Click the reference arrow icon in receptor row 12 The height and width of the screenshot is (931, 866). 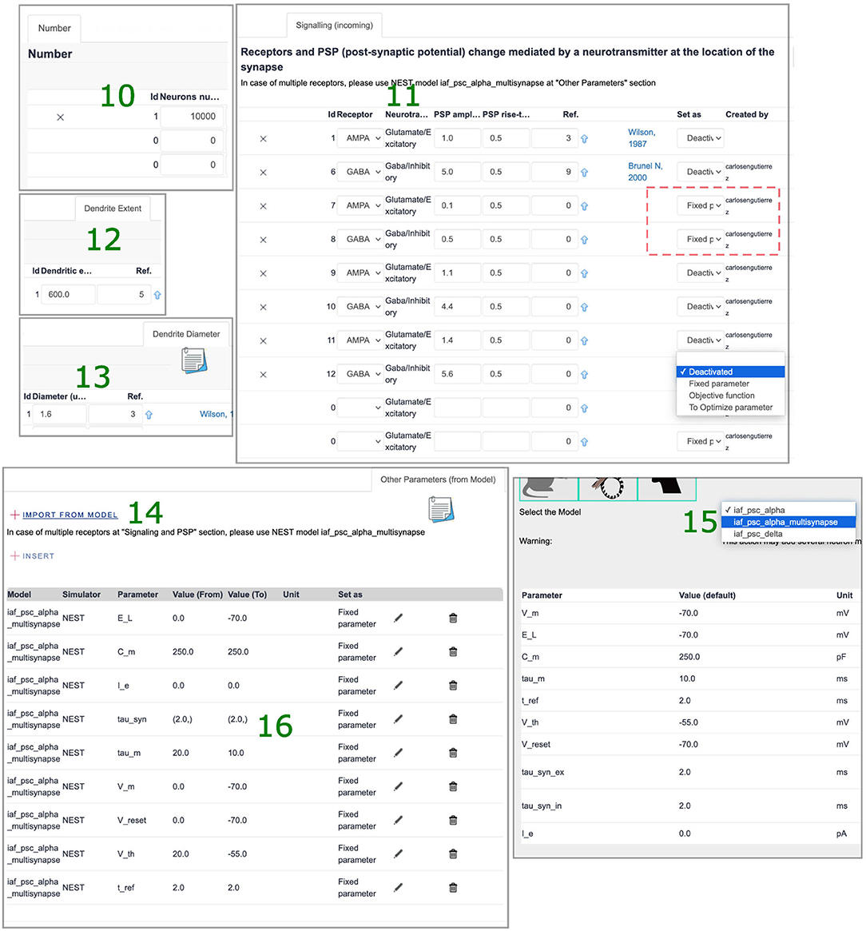tap(584, 375)
